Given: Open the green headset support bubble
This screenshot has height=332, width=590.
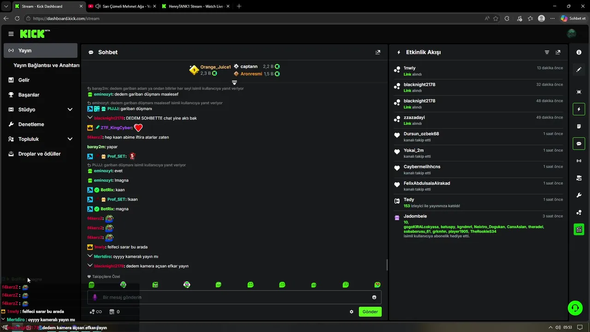Looking at the screenshot, I should point(575,308).
